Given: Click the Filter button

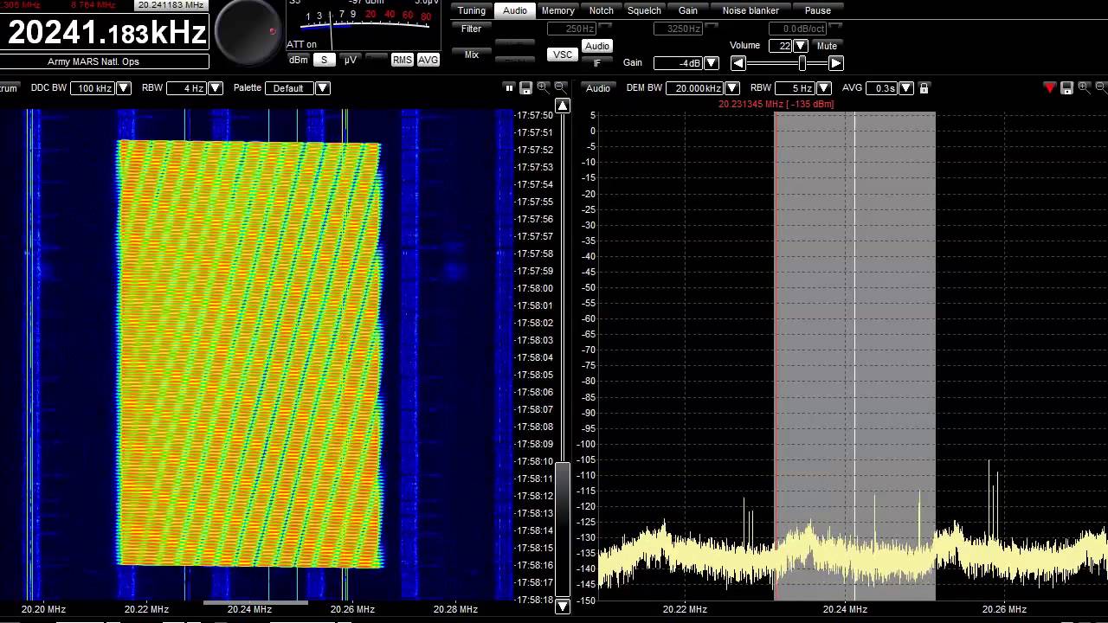Looking at the screenshot, I should pyautogui.click(x=472, y=29).
